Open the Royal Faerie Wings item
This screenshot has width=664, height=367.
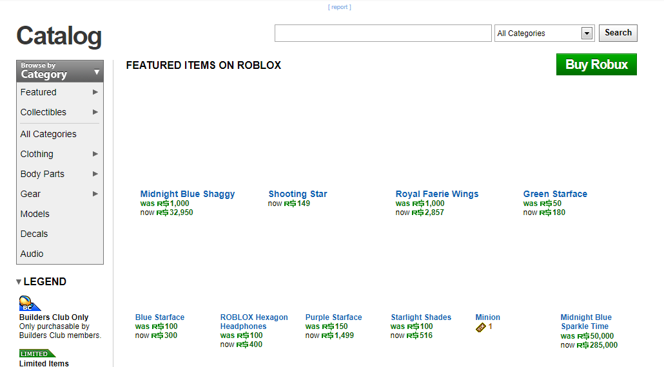coord(437,194)
